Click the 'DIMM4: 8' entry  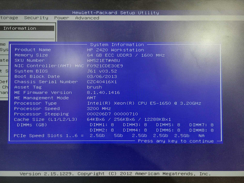pos(135,130)
